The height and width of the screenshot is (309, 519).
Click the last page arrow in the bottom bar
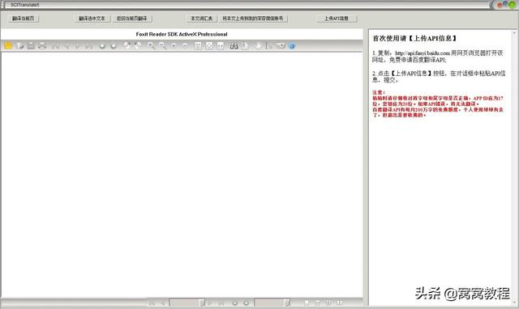click(221, 303)
